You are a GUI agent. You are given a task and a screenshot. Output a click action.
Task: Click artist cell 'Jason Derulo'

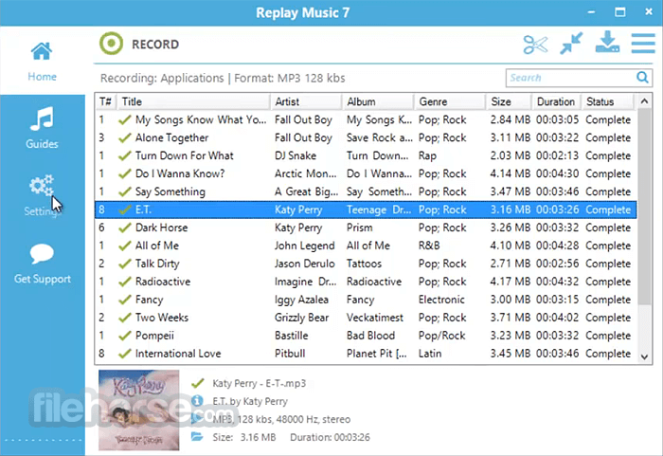pos(304,264)
